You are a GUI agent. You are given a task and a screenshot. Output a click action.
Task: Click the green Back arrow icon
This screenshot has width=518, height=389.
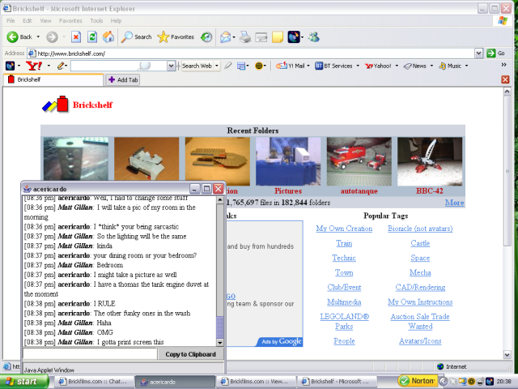(13, 37)
